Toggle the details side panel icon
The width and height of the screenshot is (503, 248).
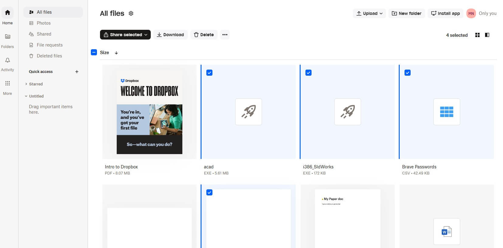pyautogui.click(x=487, y=35)
